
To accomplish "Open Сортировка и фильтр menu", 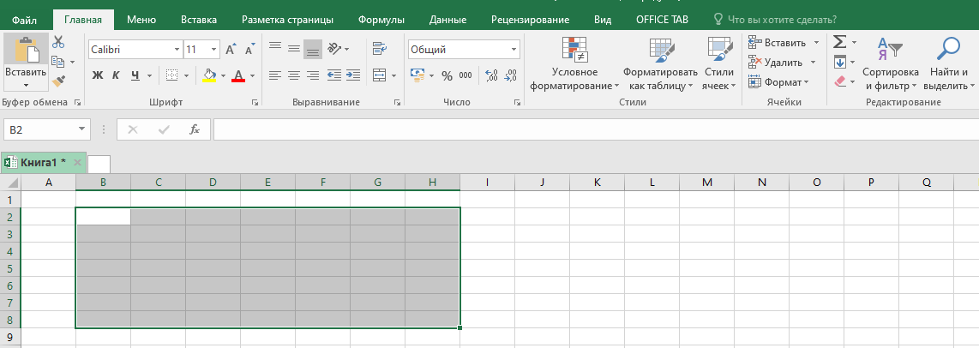I will click(x=891, y=63).
